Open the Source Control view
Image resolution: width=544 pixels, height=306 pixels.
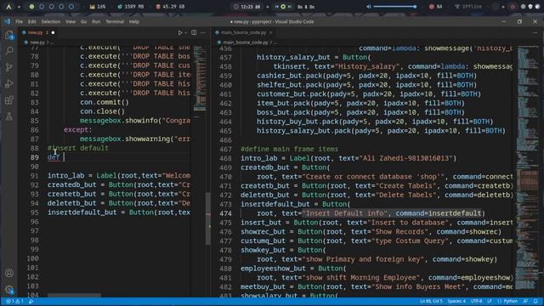point(9,67)
